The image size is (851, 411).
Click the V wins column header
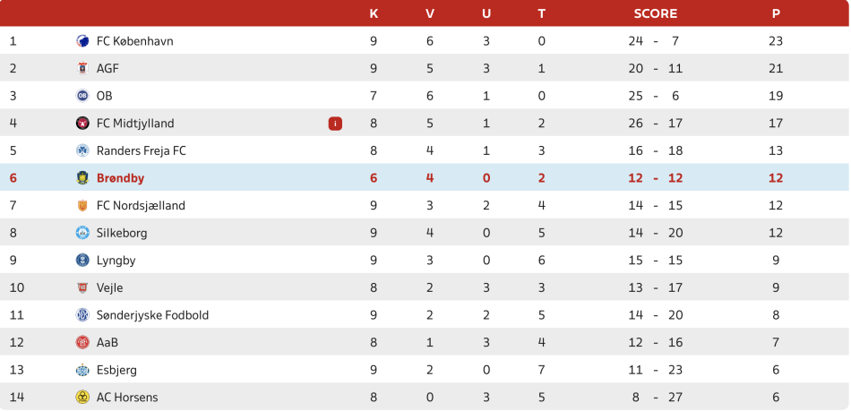pos(430,13)
